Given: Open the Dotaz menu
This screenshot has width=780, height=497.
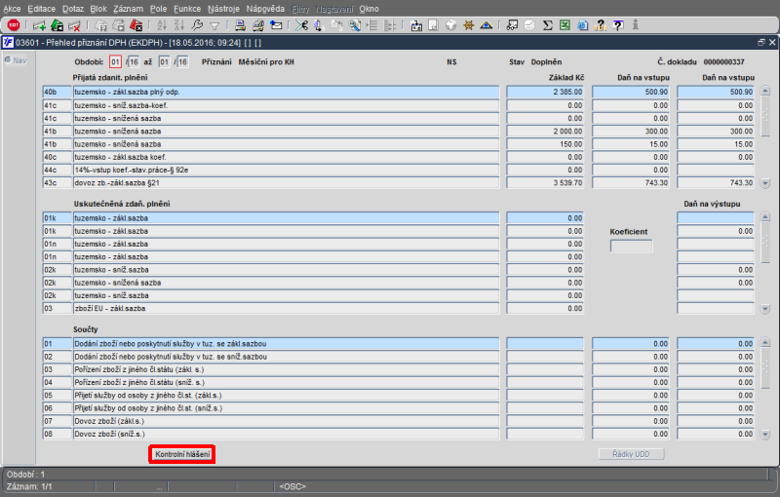Looking at the screenshot, I should coord(72,9).
